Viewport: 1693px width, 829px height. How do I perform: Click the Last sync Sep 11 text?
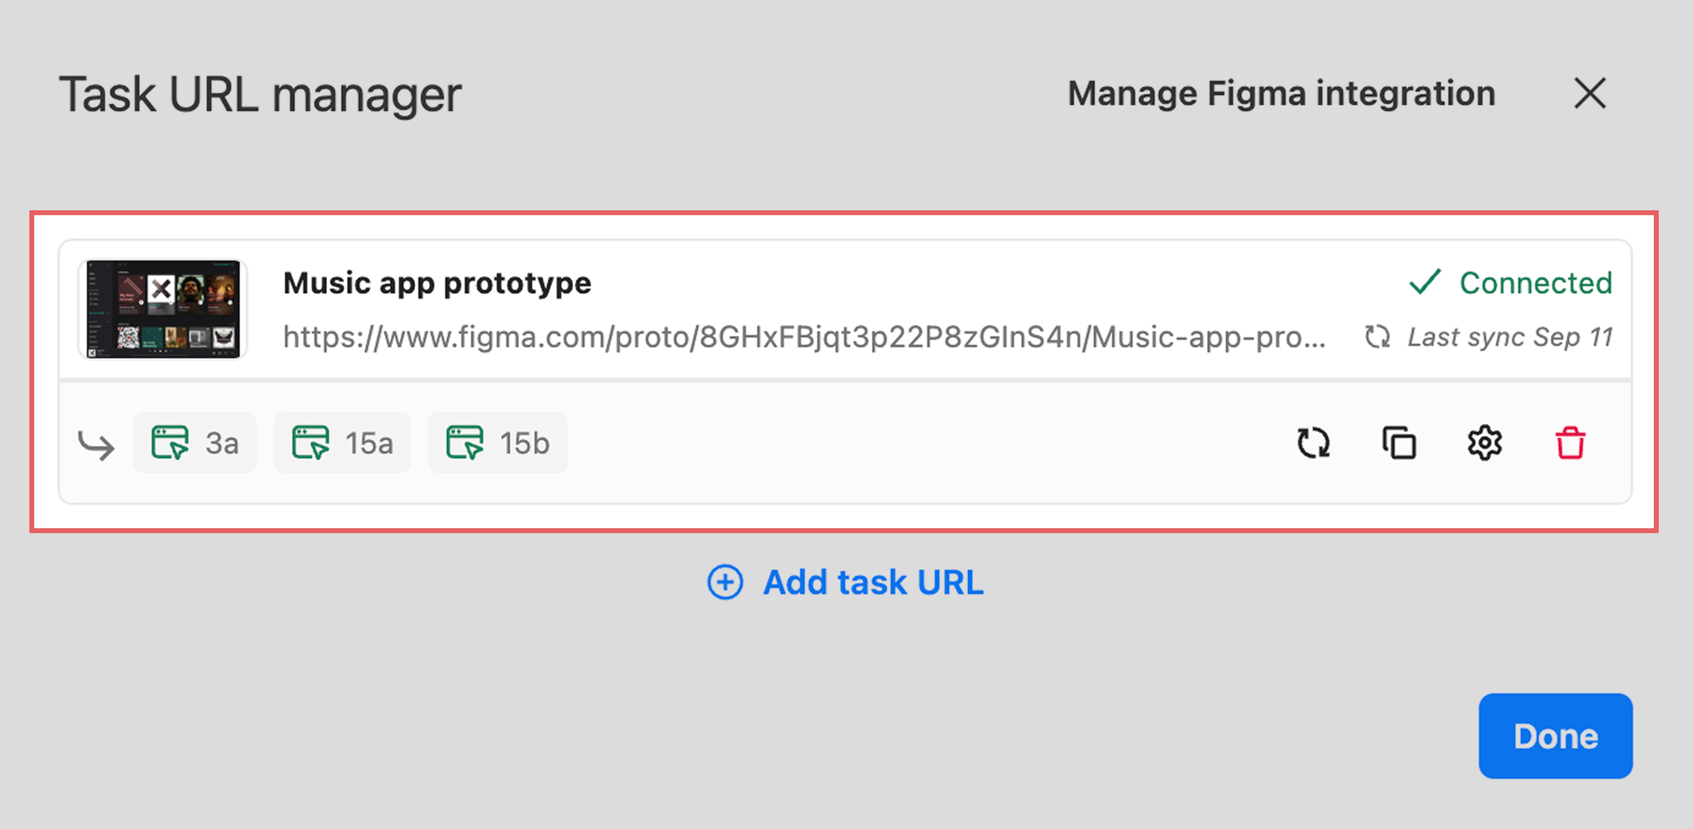coord(1510,337)
